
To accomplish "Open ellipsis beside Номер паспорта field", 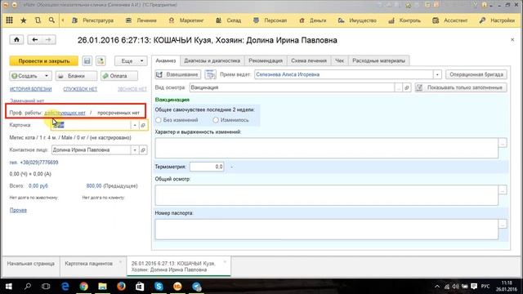I will [503, 224].
